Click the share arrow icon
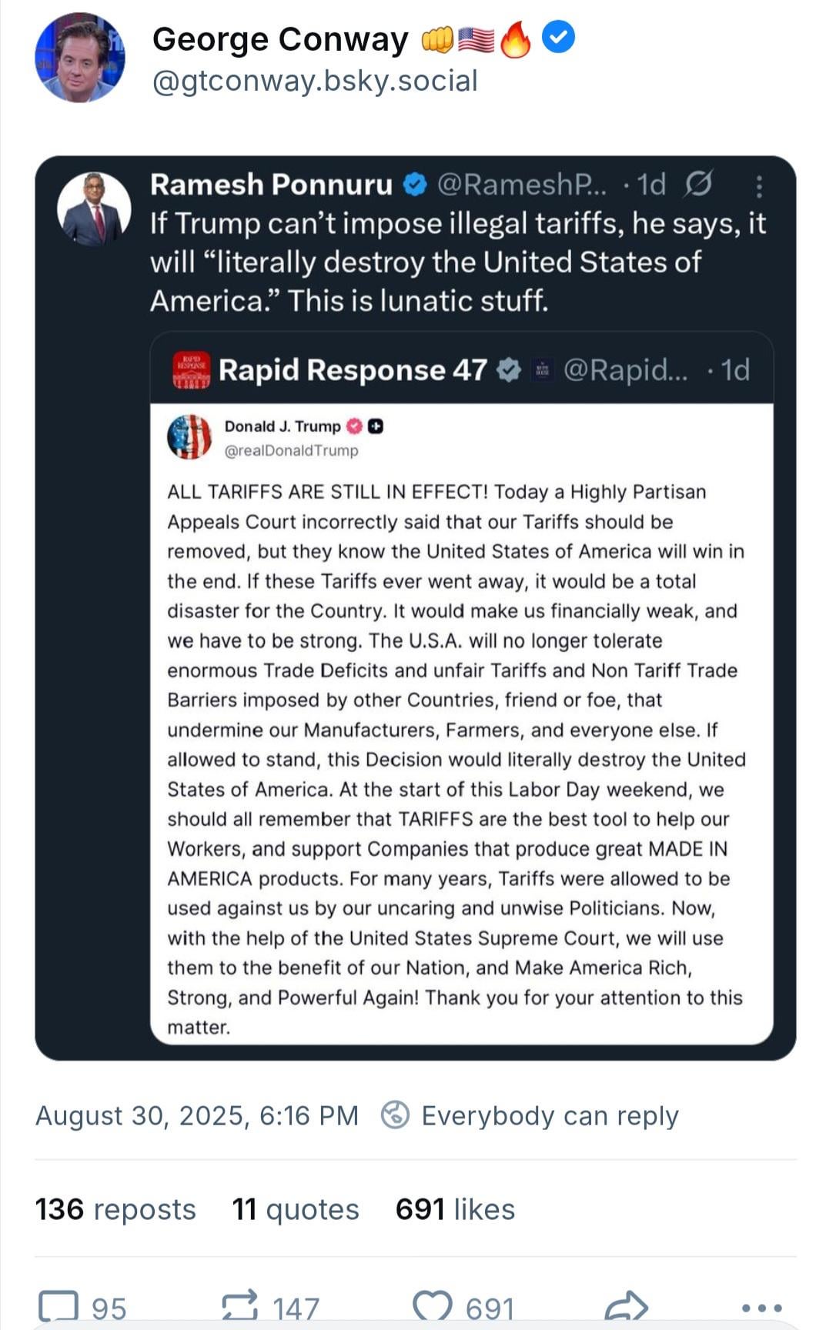Viewport: 826px width, 1330px height. pos(627,1306)
